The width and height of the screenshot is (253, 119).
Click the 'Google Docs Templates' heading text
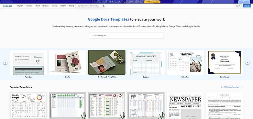(108, 19)
